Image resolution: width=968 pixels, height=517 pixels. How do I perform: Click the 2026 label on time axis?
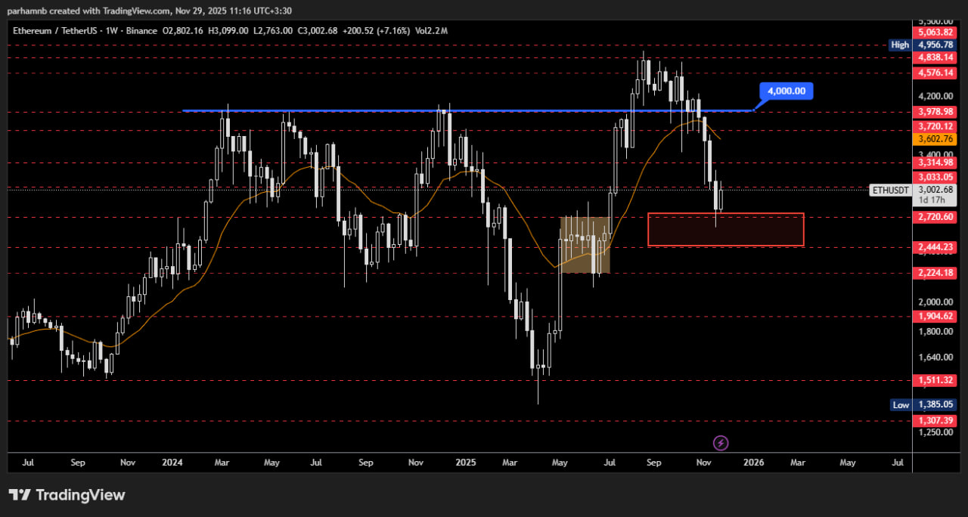coord(752,462)
